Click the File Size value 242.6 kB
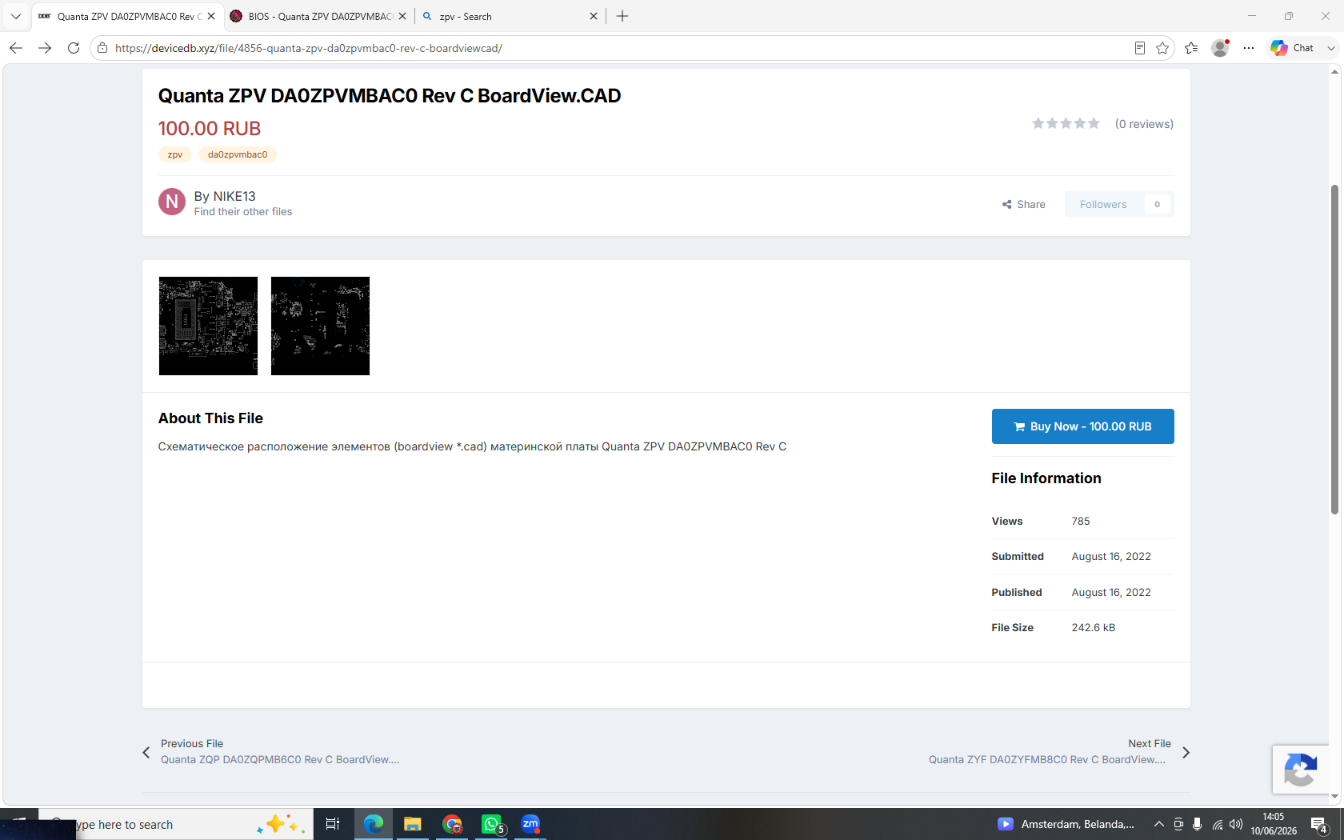 pyautogui.click(x=1094, y=628)
